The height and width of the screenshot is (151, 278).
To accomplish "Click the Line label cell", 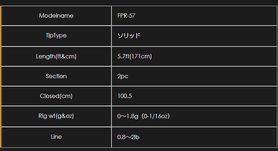I will (x=56, y=137).
